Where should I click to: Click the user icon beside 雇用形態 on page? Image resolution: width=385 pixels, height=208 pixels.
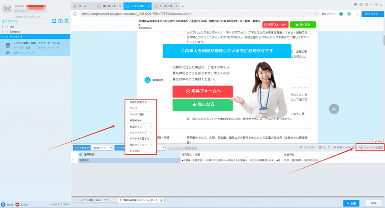pos(147,80)
